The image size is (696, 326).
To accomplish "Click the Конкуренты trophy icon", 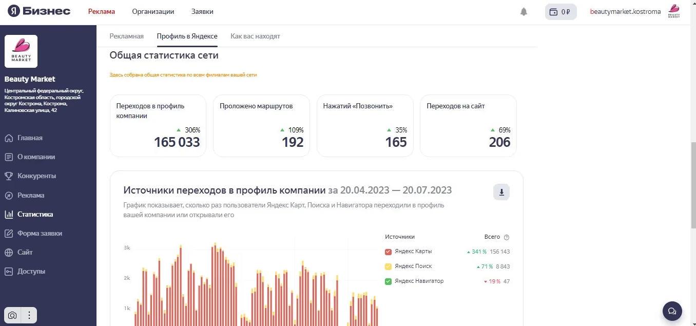I will click(x=9, y=176).
